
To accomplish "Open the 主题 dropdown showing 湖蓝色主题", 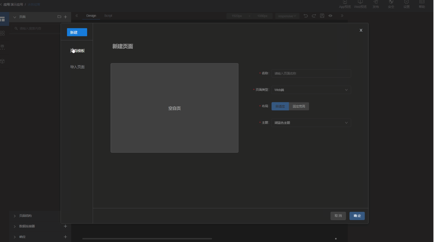I will click(x=311, y=123).
